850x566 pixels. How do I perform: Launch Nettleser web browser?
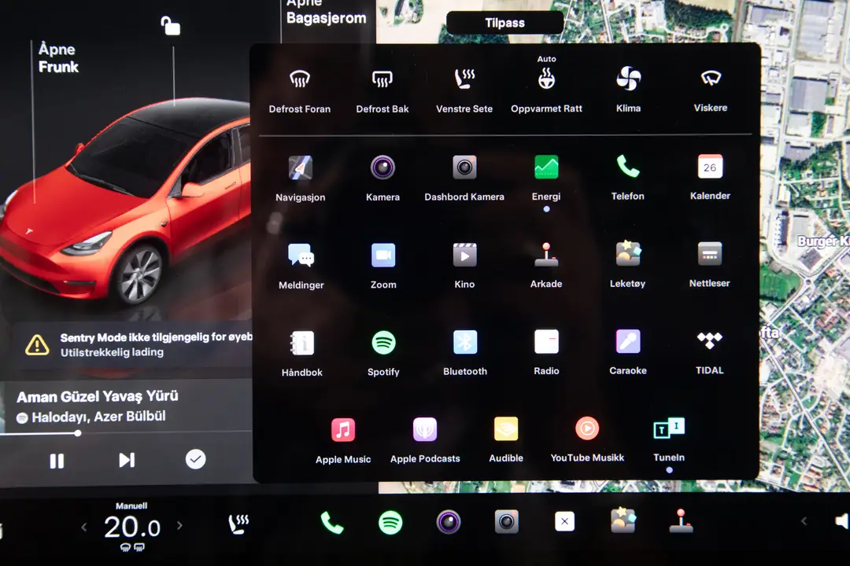point(710,265)
